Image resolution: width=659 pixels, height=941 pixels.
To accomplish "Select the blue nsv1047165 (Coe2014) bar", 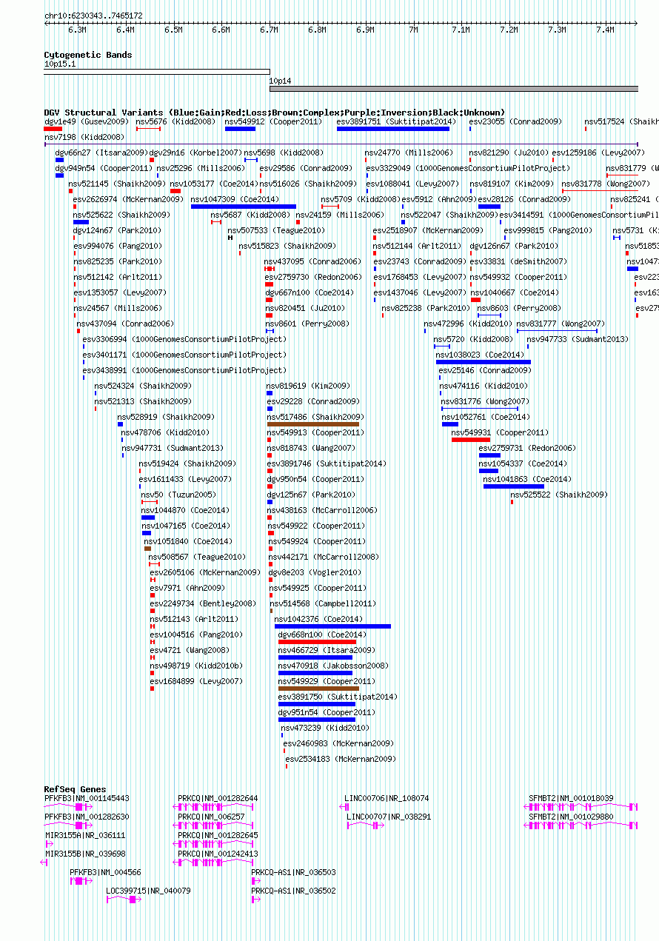I will click(147, 533).
